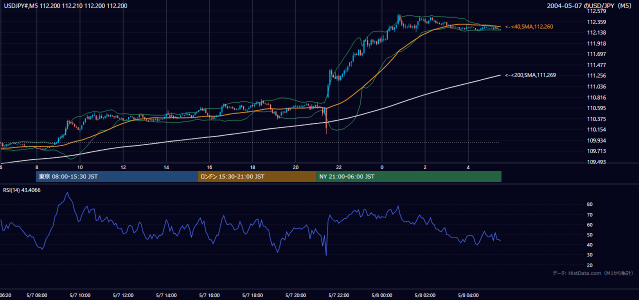Open the データ: HistData.com source credit
The width and height of the screenshot is (639, 300).
[x=593, y=273]
